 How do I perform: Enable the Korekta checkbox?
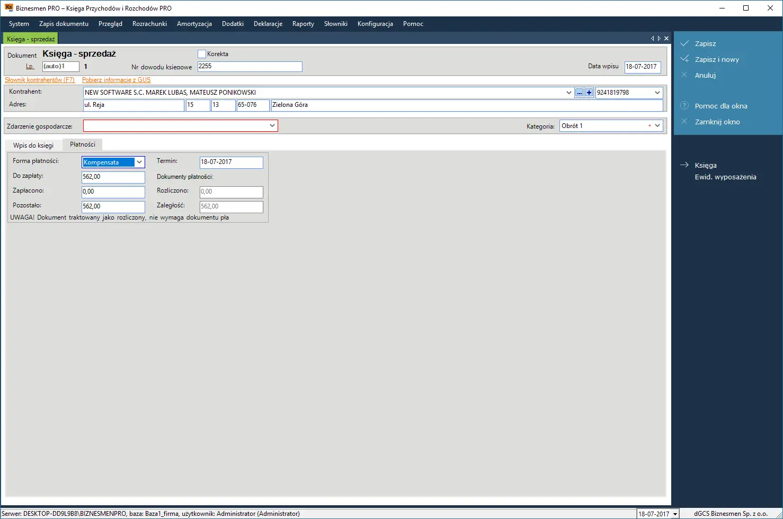[x=201, y=54]
